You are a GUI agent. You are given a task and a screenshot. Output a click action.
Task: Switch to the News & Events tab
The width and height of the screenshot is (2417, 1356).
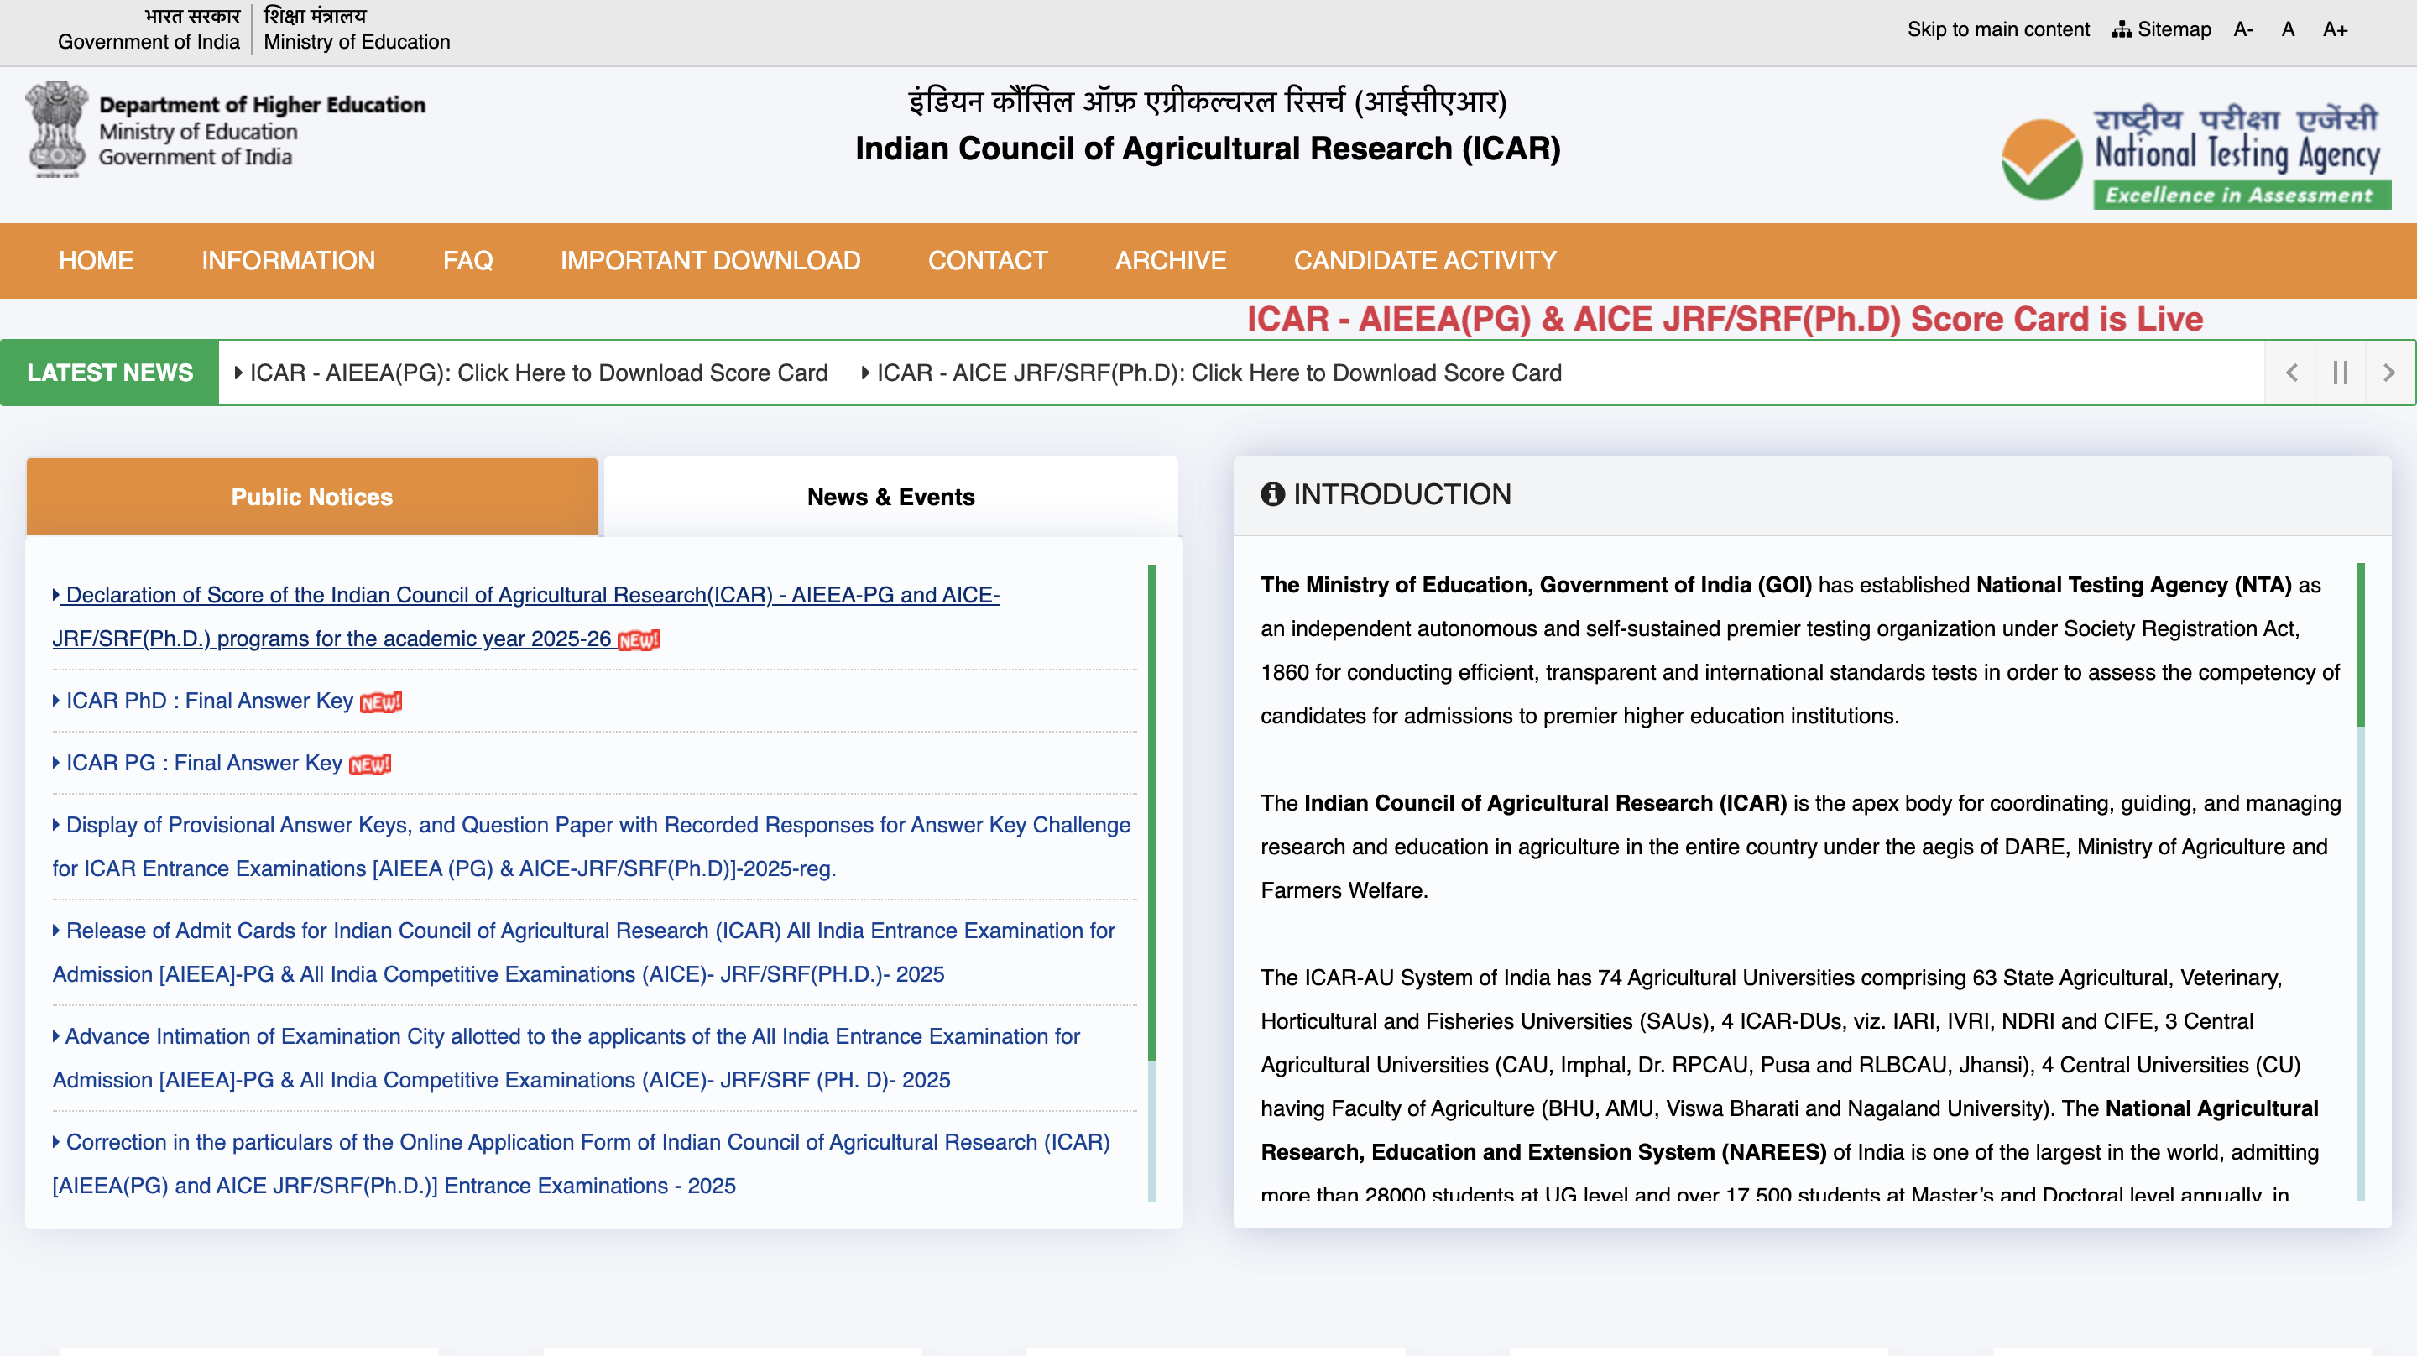coord(890,497)
